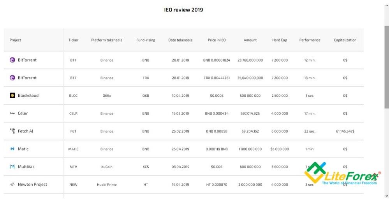Click the price BNB 0.000434

(x=217, y=113)
